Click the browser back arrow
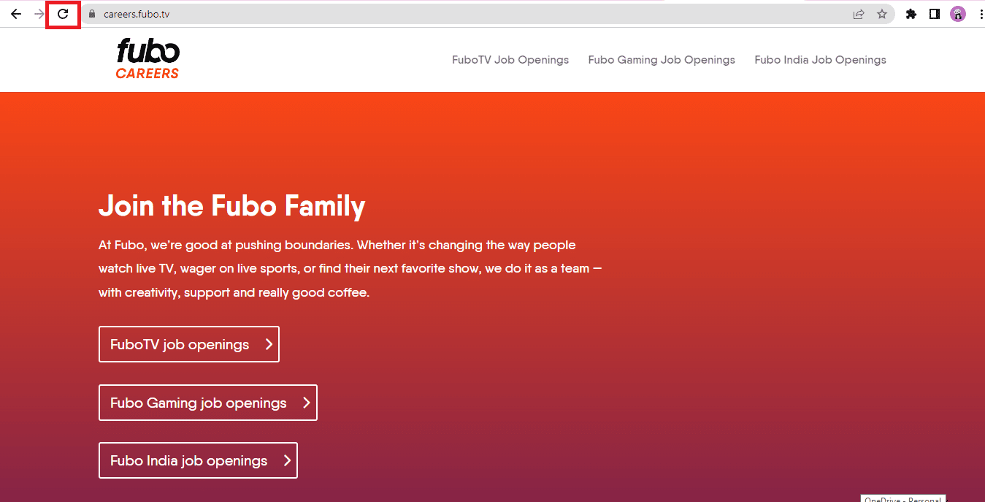This screenshot has height=502, width=985. (x=16, y=14)
